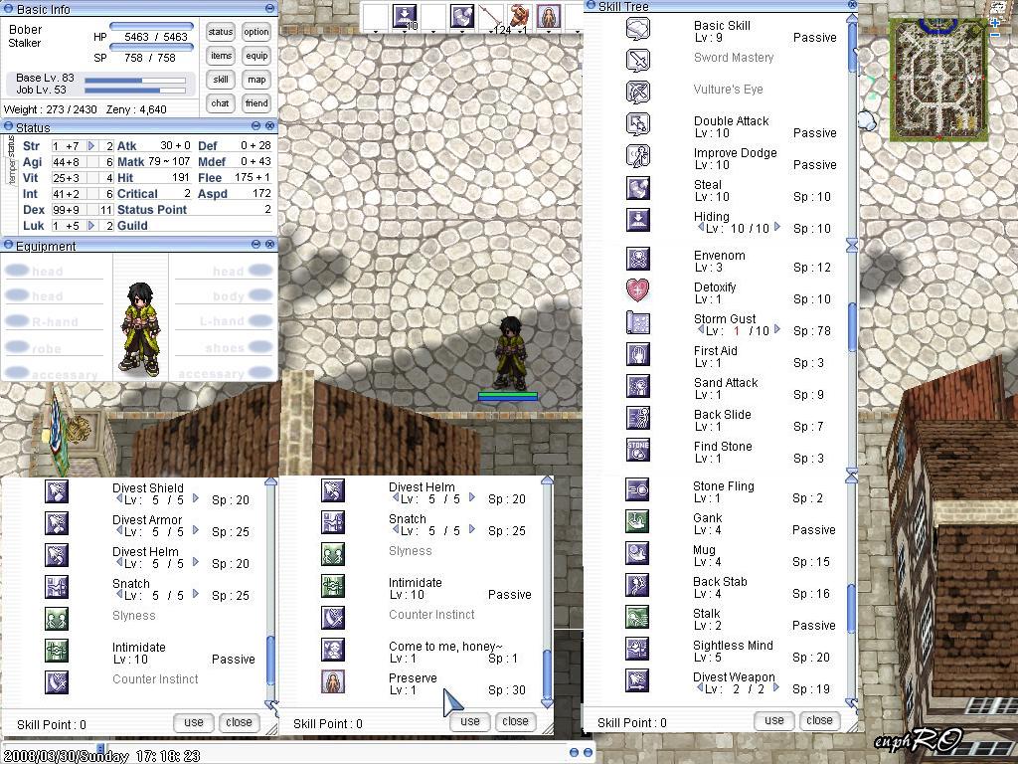
Task: Select the First Aid skill icon
Action: click(637, 354)
